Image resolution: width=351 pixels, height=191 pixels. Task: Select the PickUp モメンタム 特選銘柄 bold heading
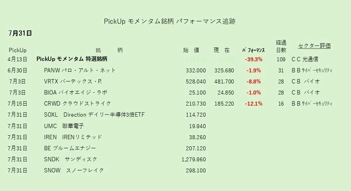72,59
